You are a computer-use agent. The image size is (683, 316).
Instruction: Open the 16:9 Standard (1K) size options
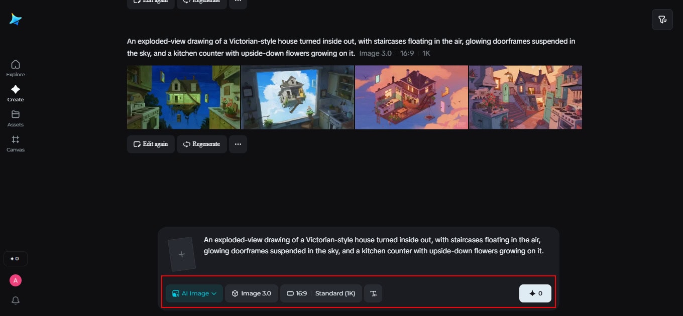pos(321,293)
